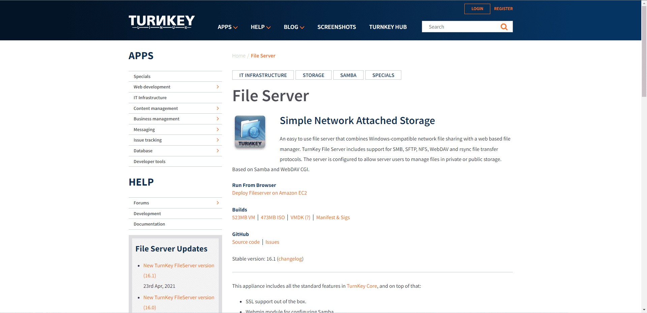The width and height of the screenshot is (647, 313).
Task: Select the SAMBA tag
Action: (348, 75)
